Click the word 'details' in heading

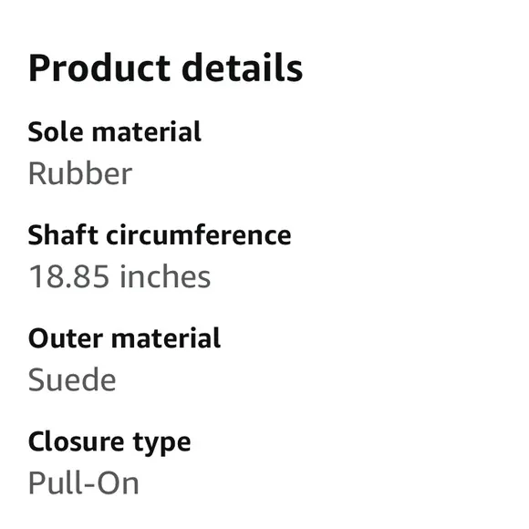[x=243, y=68]
